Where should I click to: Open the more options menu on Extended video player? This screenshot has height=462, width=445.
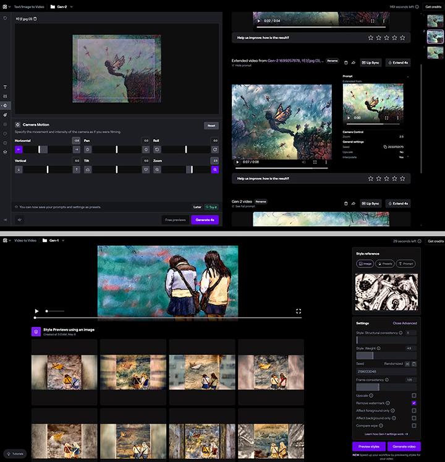326,162
